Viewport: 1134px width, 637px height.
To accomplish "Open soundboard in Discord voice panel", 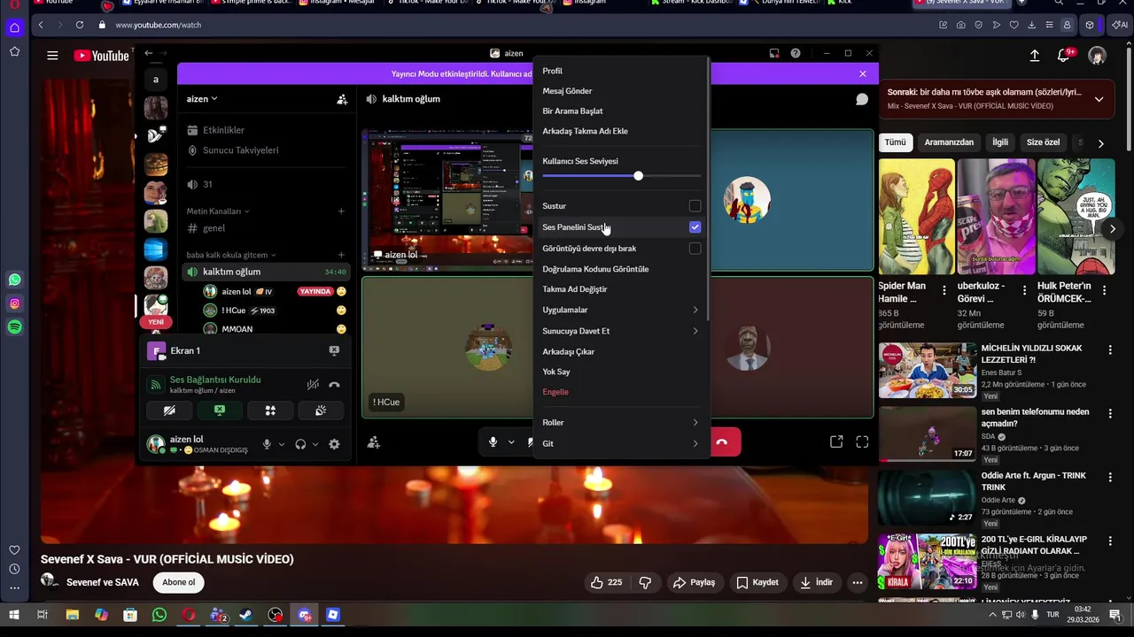I will (321, 411).
